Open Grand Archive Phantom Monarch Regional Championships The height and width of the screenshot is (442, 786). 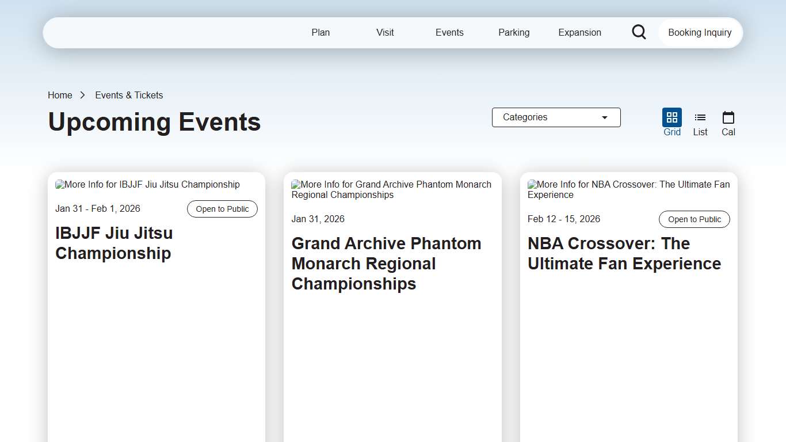[x=386, y=264]
